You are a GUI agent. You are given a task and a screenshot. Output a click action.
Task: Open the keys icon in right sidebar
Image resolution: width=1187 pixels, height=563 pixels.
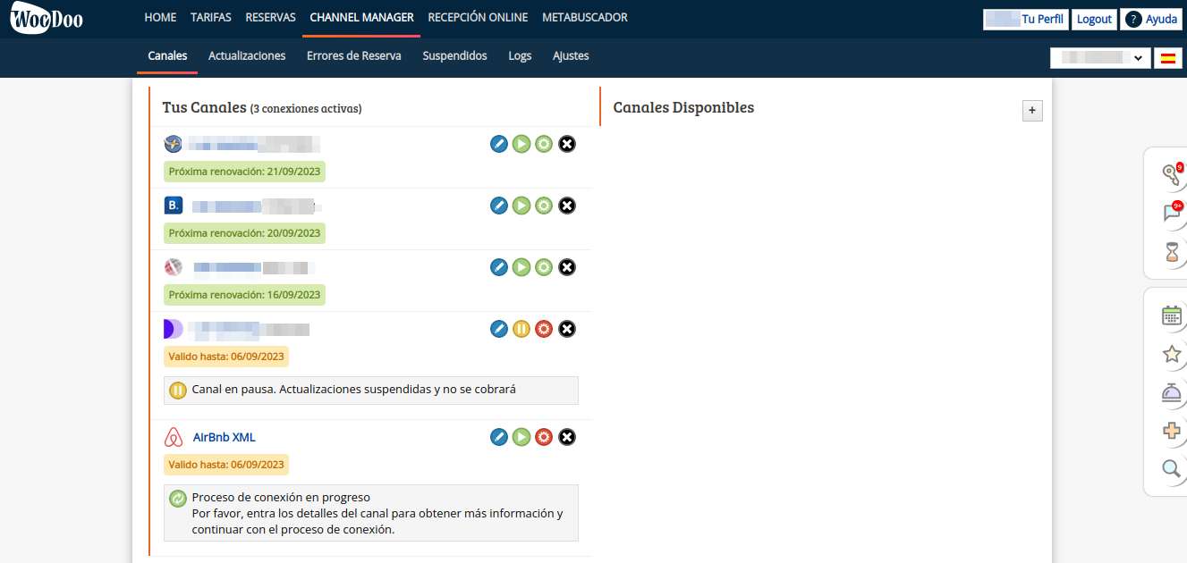(1172, 174)
